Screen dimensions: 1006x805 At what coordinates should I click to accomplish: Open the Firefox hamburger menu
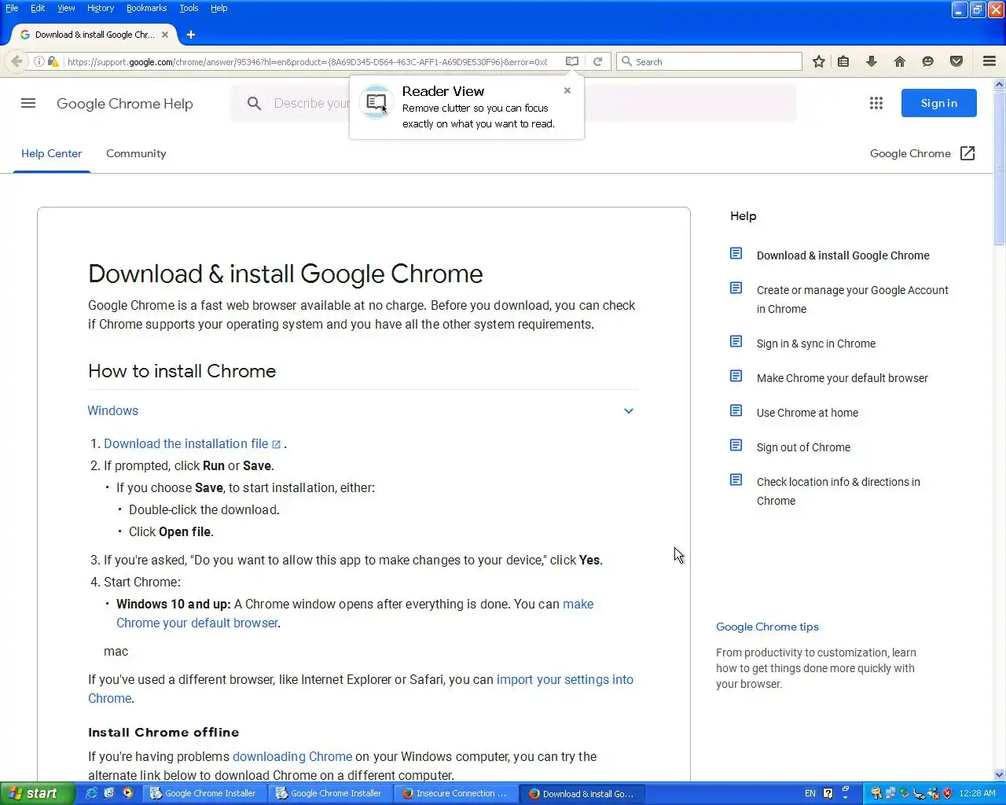coord(989,61)
